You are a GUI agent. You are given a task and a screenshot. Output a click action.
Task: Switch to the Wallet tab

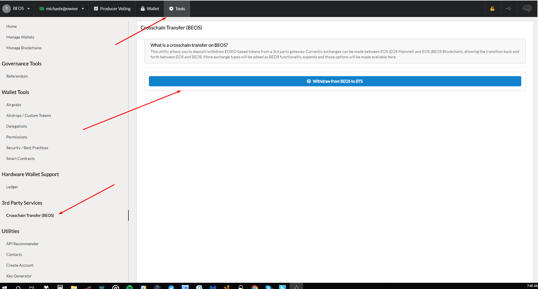tap(150, 8)
